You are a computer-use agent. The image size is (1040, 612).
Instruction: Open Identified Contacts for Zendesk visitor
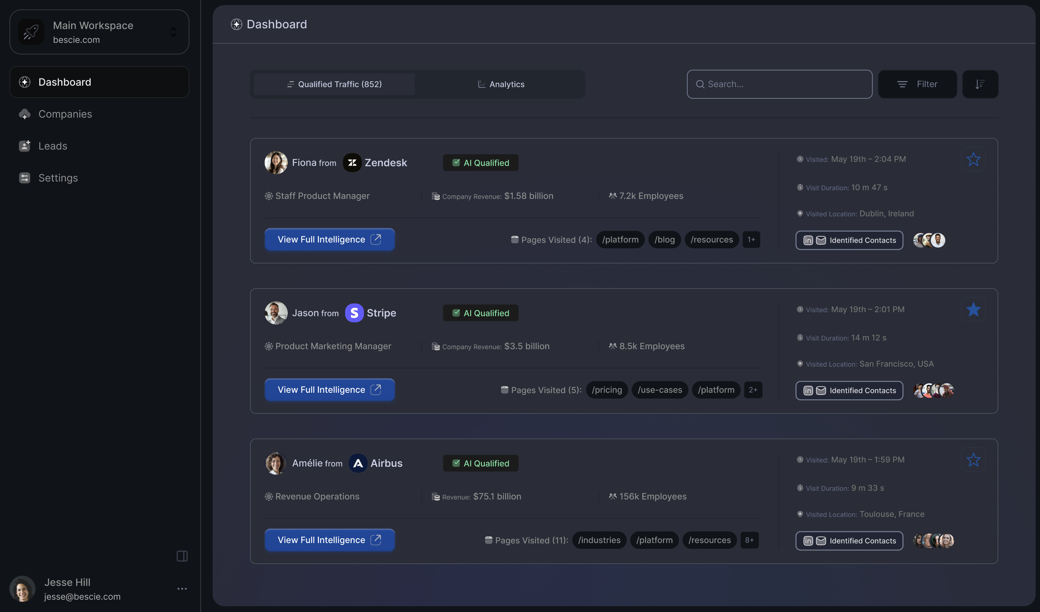pyautogui.click(x=849, y=240)
